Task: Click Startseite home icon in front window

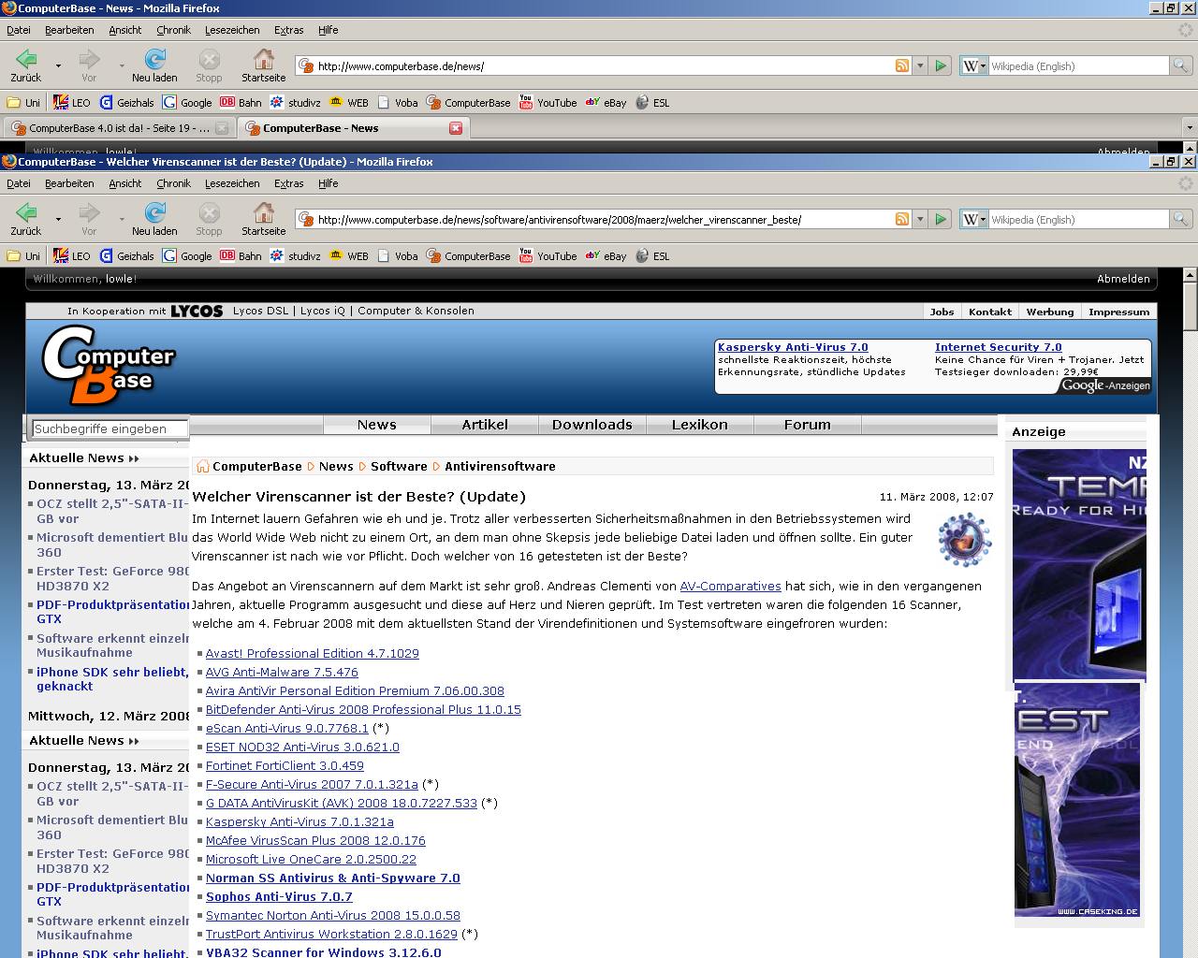Action: point(264,213)
